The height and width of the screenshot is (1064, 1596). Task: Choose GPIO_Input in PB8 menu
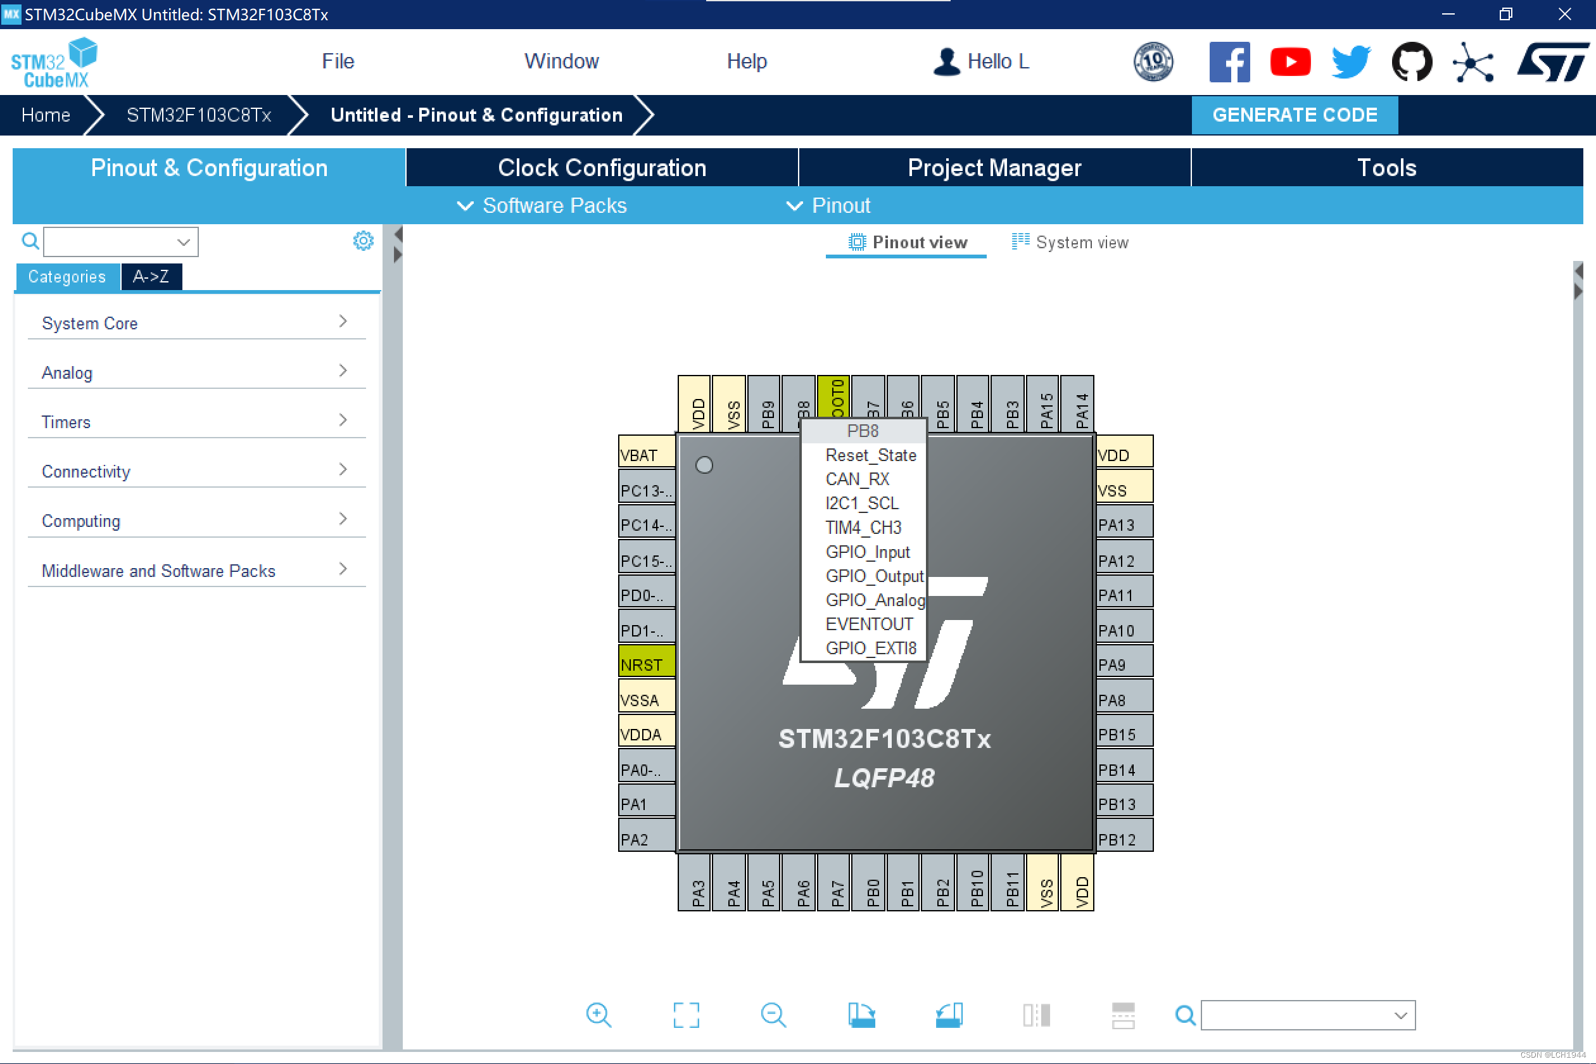(x=864, y=552)
